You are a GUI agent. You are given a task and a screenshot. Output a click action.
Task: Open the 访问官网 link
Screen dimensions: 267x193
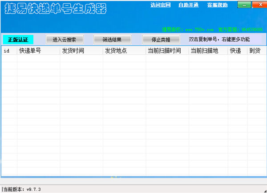[161, 5]
